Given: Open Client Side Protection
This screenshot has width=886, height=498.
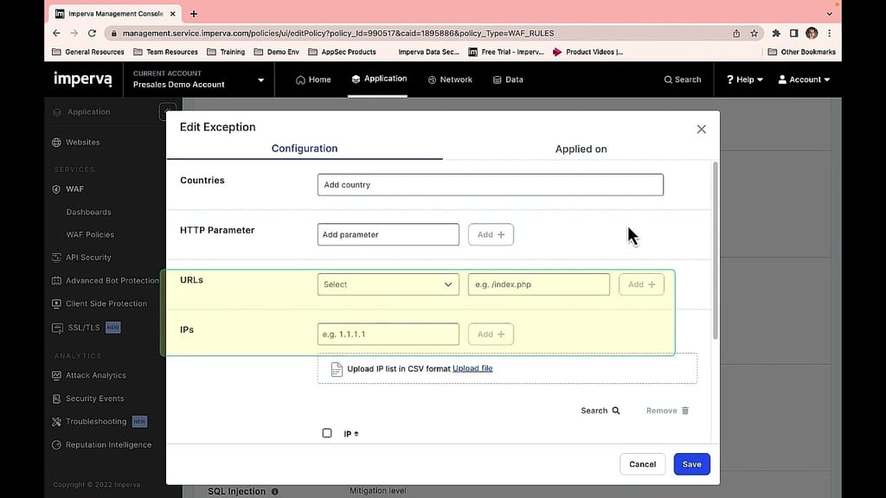Looking at the screenshot, I should 104,303.
